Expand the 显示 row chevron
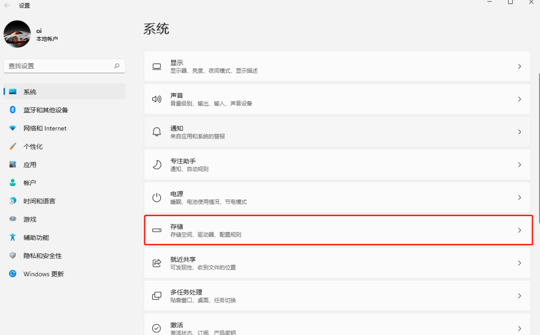This screenshot has height=335, width=540. click(x=519, y=67)
